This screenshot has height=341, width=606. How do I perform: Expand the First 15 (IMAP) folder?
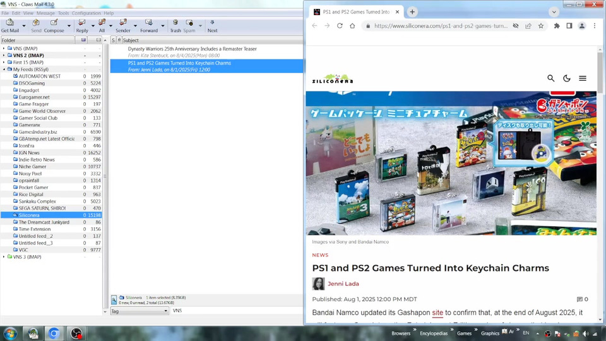pyautogui.click(x=4, y=63)
